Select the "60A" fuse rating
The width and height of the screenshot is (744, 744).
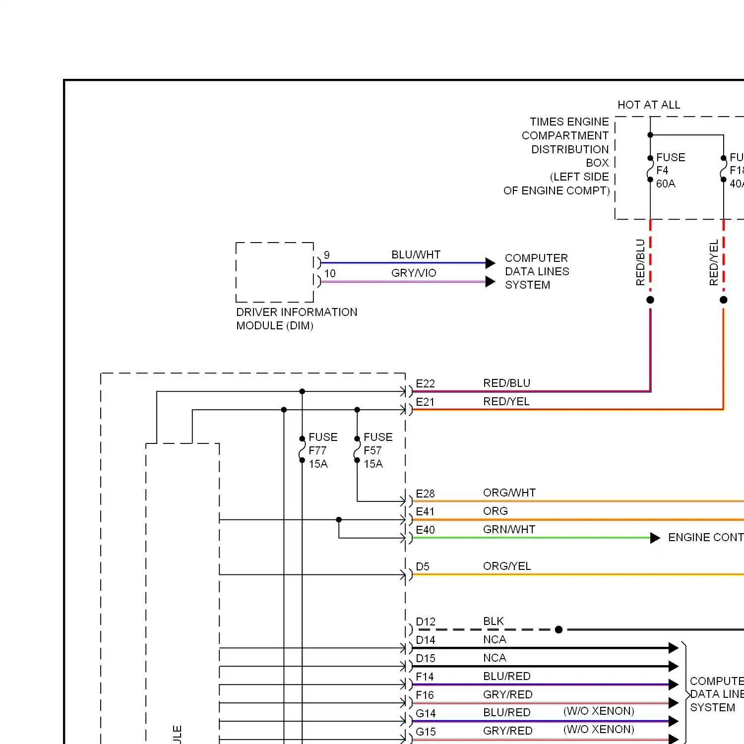coord(666,184)
